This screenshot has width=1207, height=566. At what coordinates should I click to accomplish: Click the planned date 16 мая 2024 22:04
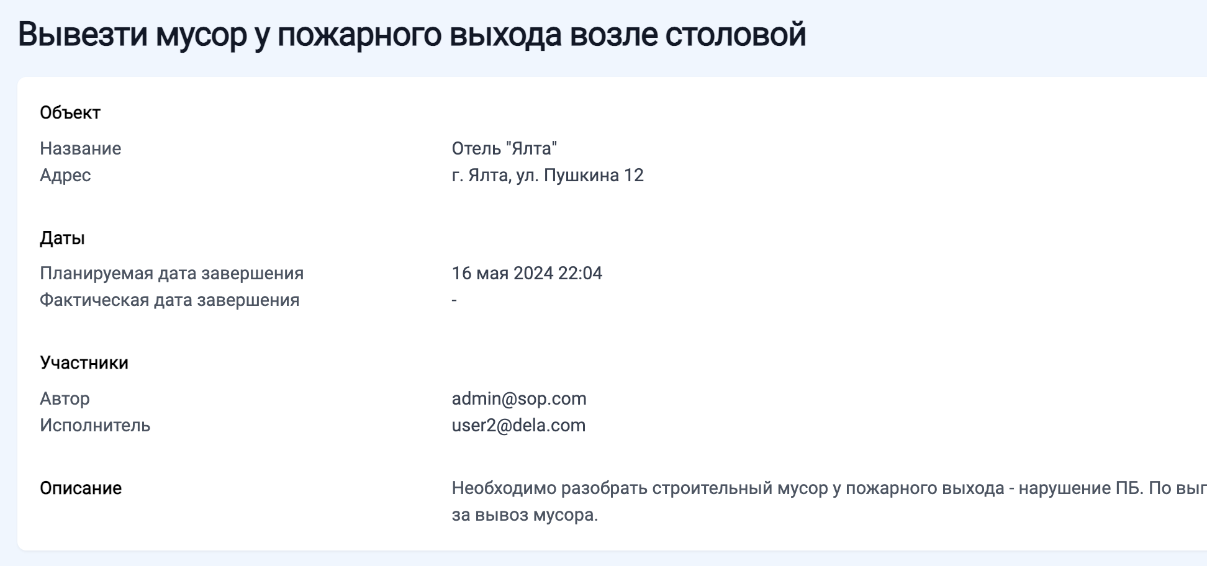527,274
